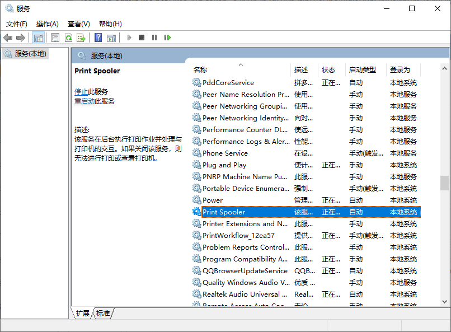Toggle show/hide action pane icon
The width and height of the screenshot is (451, 332).
[111, 38]
